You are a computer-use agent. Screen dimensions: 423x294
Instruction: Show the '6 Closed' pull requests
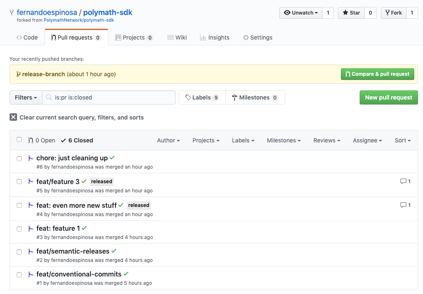(77, 140)
